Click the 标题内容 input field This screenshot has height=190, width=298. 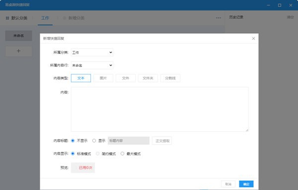[x=129, y=141]
